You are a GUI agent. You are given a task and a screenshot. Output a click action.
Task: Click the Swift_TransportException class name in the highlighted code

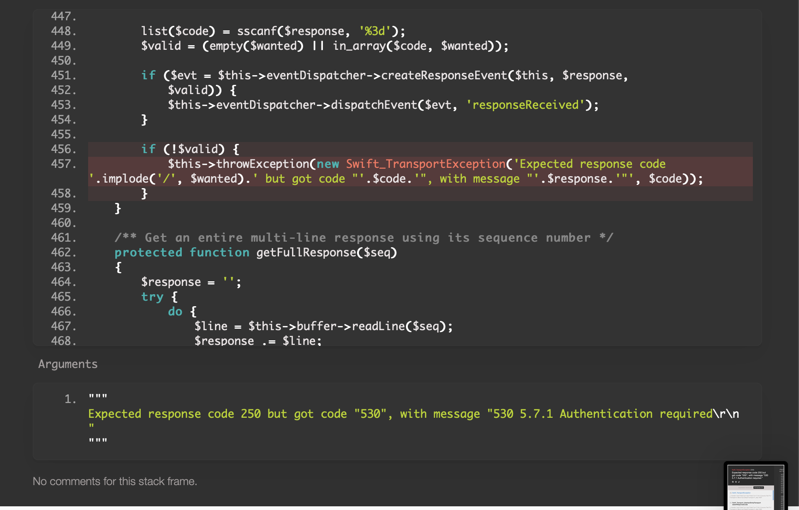[x=424, y=164]
